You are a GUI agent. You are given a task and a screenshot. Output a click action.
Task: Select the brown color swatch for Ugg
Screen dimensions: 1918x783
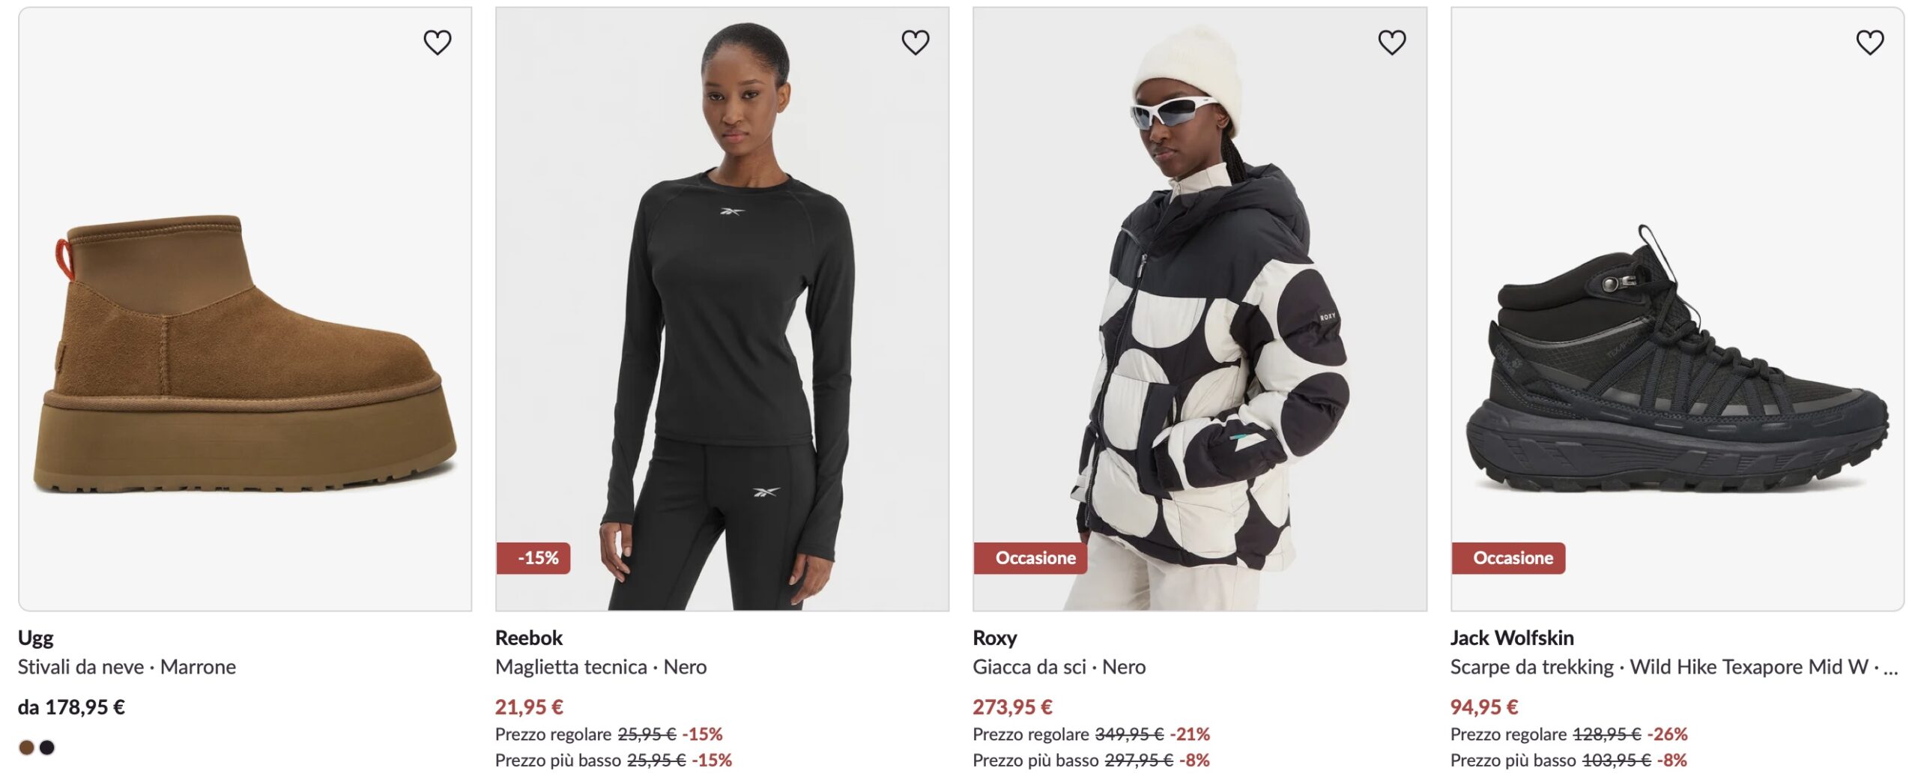tap(27, 747)
